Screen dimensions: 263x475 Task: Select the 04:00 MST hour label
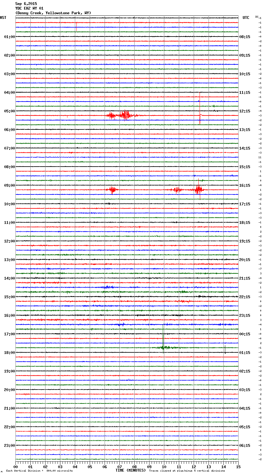[x=9, y=93]
